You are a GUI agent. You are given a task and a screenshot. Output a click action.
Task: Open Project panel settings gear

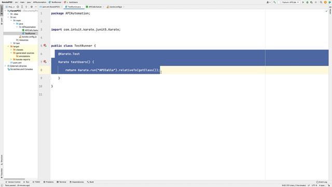coord(32,7)
